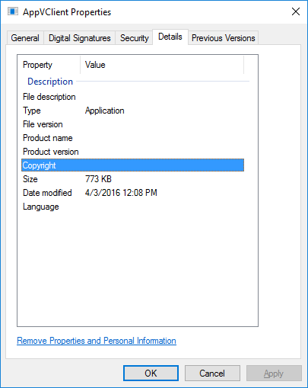Select the File version row
Image resolution: width=308 pixels, height=388 pixels.
point(132,124)
